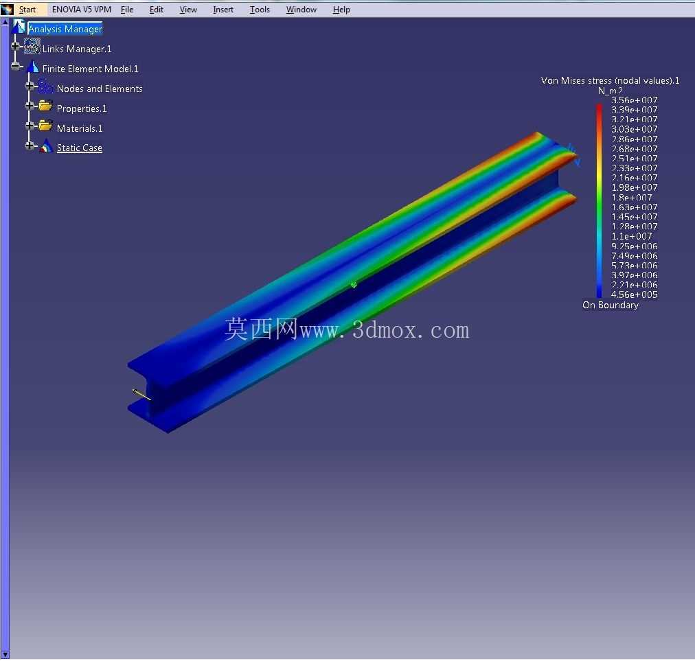Click legend value 1.1e+007
Image resolution: width=695 pixels, height=661 pixels.
(x=632, y=236)
